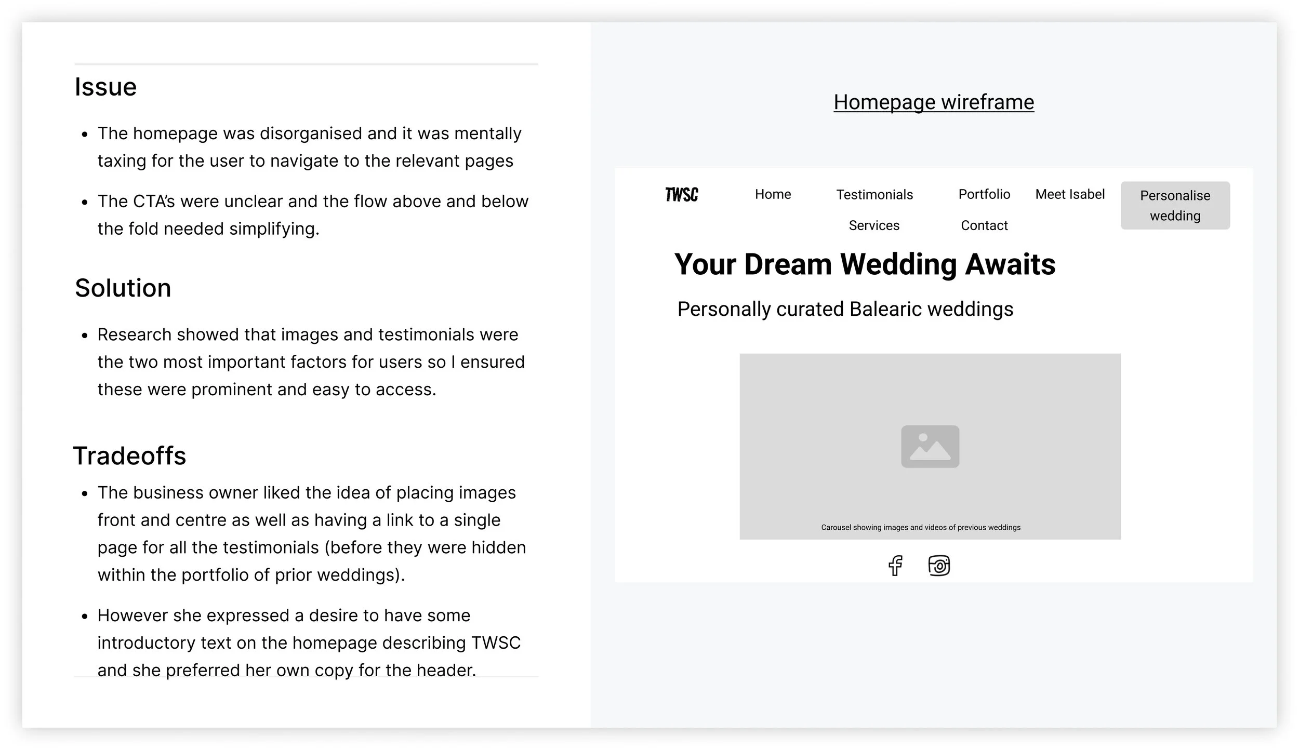Click the Solution section heading
1299x750 pixels.
(x=123, y=288)
